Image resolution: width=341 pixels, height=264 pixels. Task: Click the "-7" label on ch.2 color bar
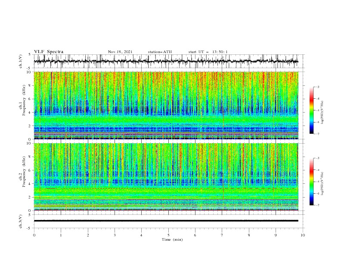[317, 205]
